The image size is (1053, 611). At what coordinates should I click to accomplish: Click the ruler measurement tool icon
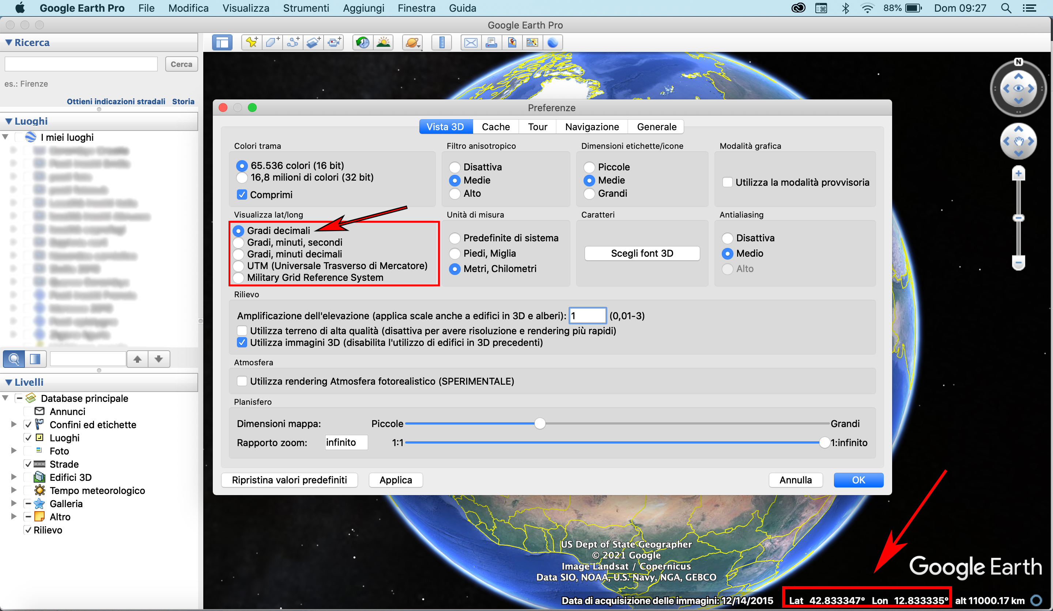(x=441, y=43)
